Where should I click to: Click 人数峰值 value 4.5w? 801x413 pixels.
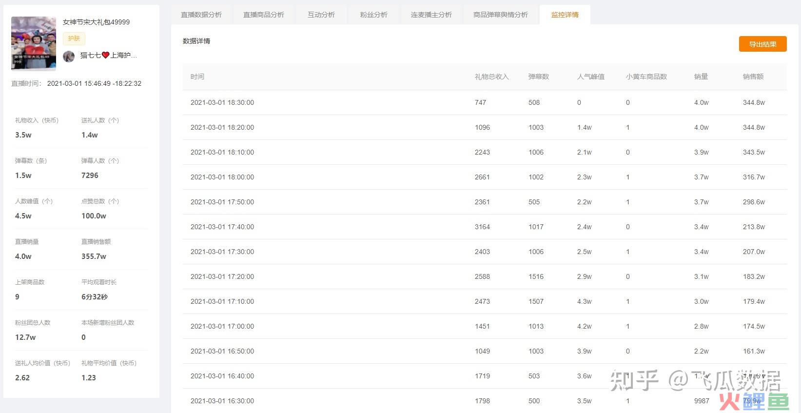pos(23,216)
